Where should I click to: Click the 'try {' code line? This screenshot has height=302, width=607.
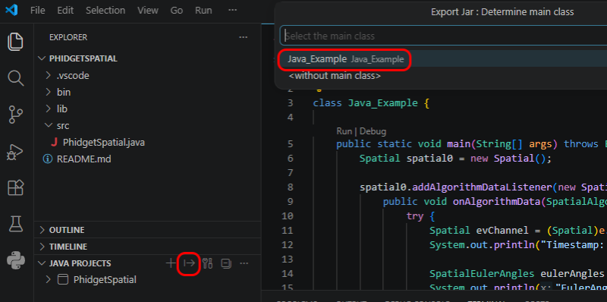pos(422,216)
